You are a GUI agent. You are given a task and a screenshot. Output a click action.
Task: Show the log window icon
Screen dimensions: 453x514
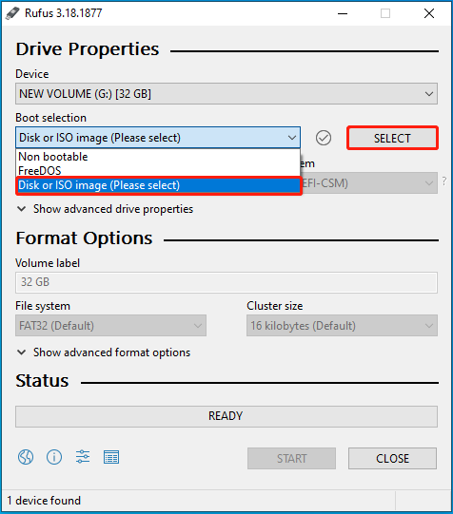[x=111, y=457]
